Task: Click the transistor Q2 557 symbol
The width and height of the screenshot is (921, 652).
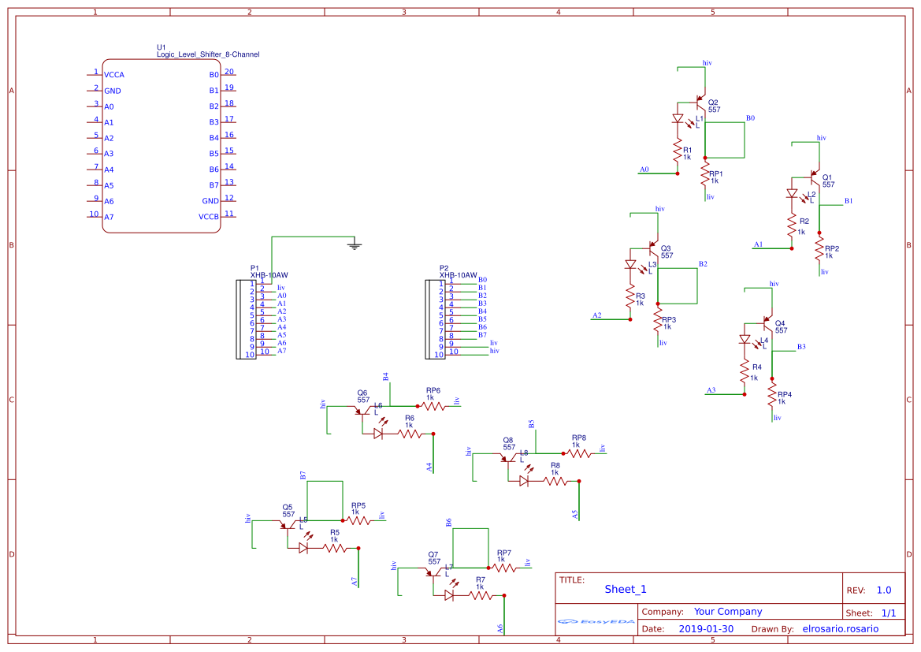Action: tap(701, 103)
